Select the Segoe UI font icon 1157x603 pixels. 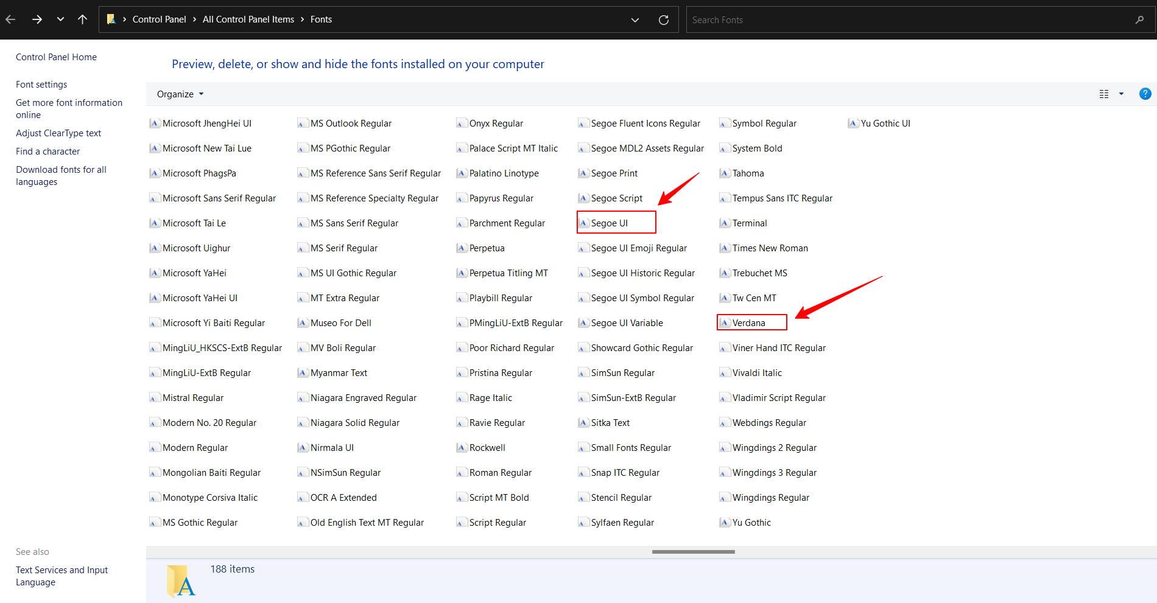pyautogui.click(x=583, y=223)
